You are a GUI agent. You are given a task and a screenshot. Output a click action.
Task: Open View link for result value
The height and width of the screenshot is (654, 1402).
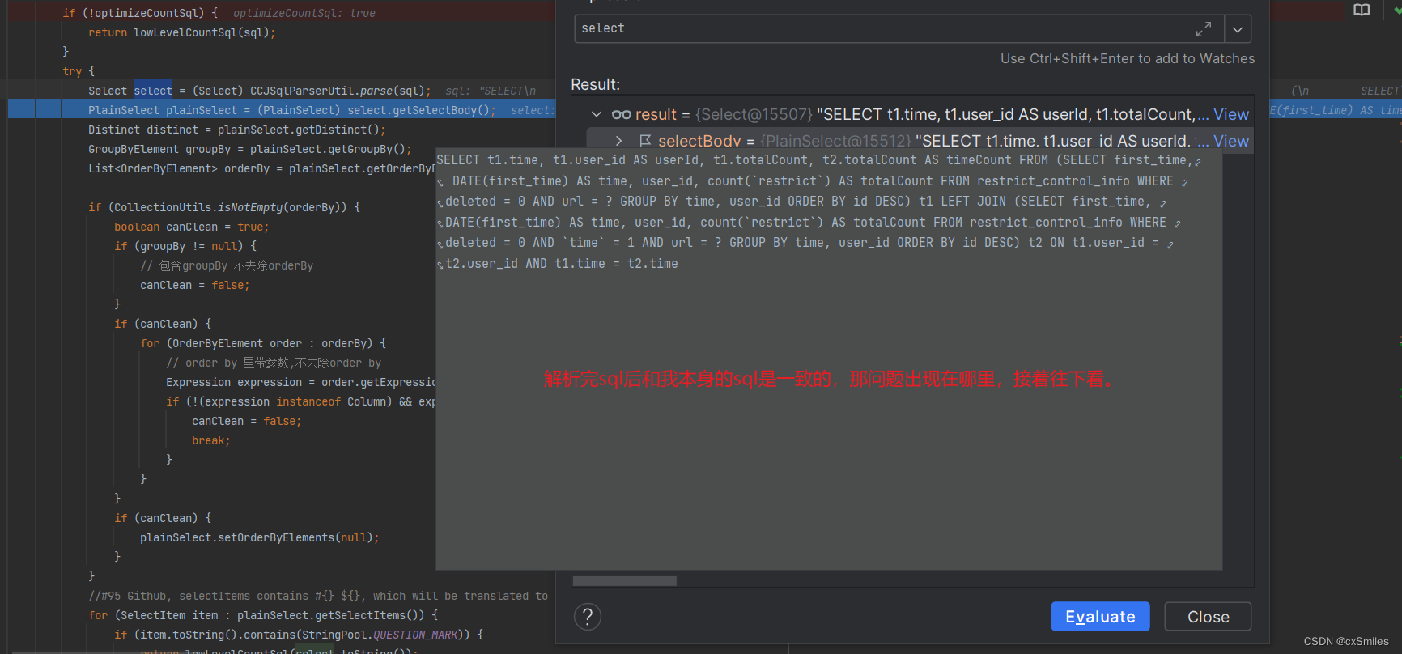(1231, 114)
